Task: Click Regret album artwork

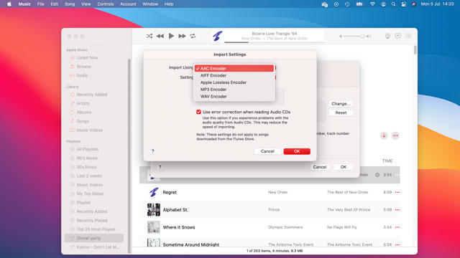Action: tap(154, 192)
